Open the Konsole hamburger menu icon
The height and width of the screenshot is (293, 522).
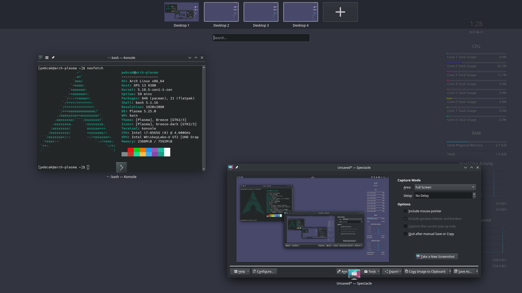(47, 58)
